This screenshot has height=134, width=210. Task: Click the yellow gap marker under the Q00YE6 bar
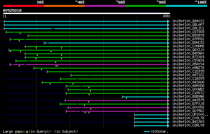(91, 109)
